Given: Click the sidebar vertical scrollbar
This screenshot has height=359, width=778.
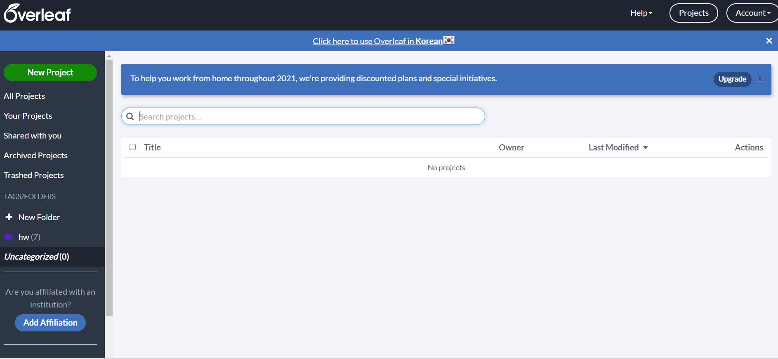Looking at the screenshot, I should pos(109,188).
